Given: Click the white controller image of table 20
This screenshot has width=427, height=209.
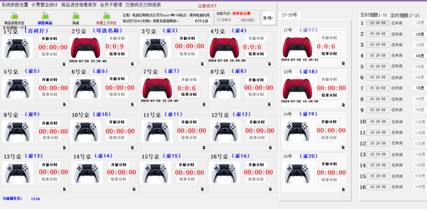Looking at the screenshot, I should [297, 173].
